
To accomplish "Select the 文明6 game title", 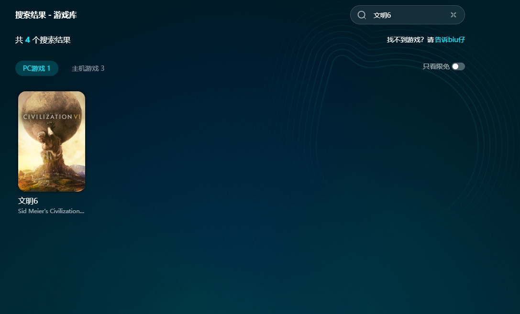I will pos(28,201).
